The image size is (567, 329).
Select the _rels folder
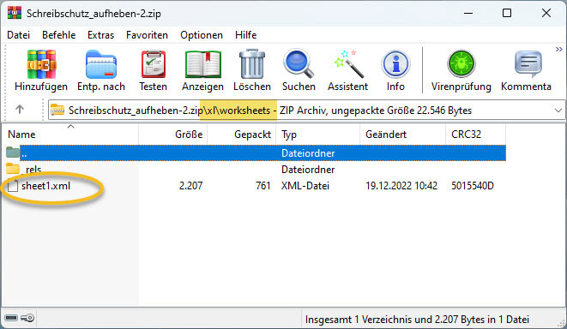click(33, 170)
